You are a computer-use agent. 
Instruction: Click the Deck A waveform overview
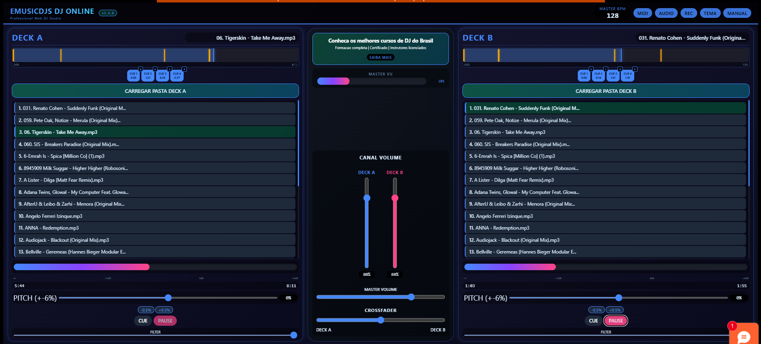[155, 55]
